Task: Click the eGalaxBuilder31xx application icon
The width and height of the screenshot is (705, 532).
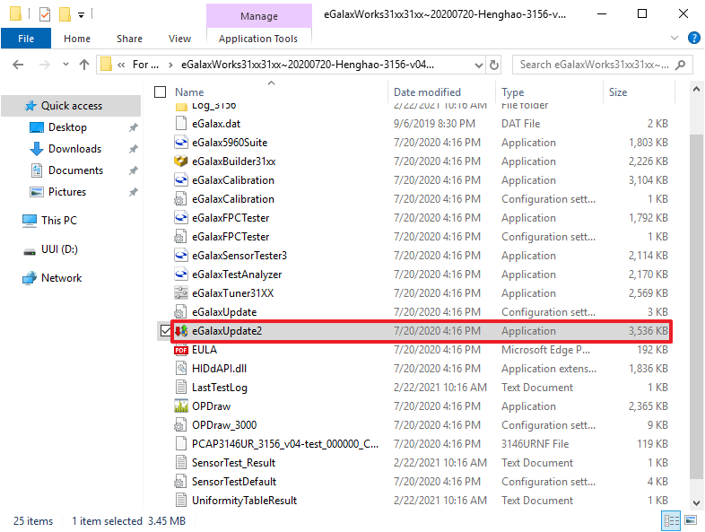Action: pos(182,161)
